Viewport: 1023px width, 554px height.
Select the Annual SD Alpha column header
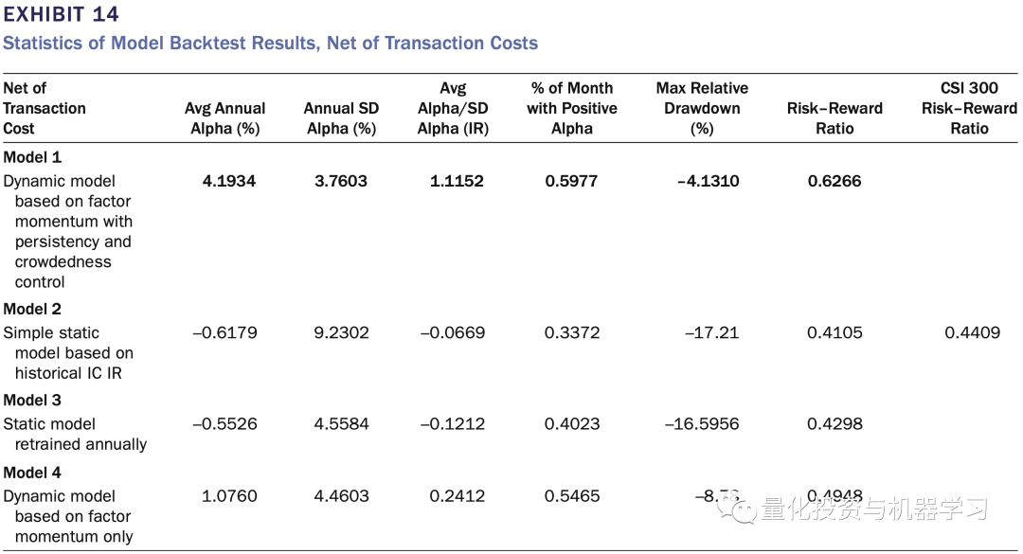click(x=341, y=118)
